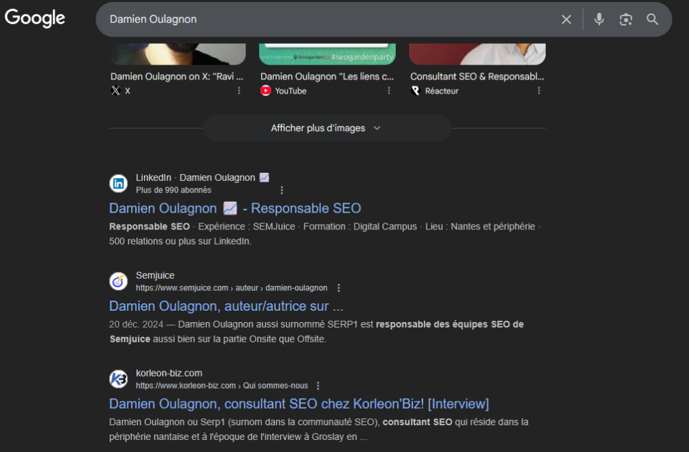This screenshot has height=452, width=689.
Task: Open Damien Oulagnon on X: "Ravi ... caption
Action: tap(177, 77)
